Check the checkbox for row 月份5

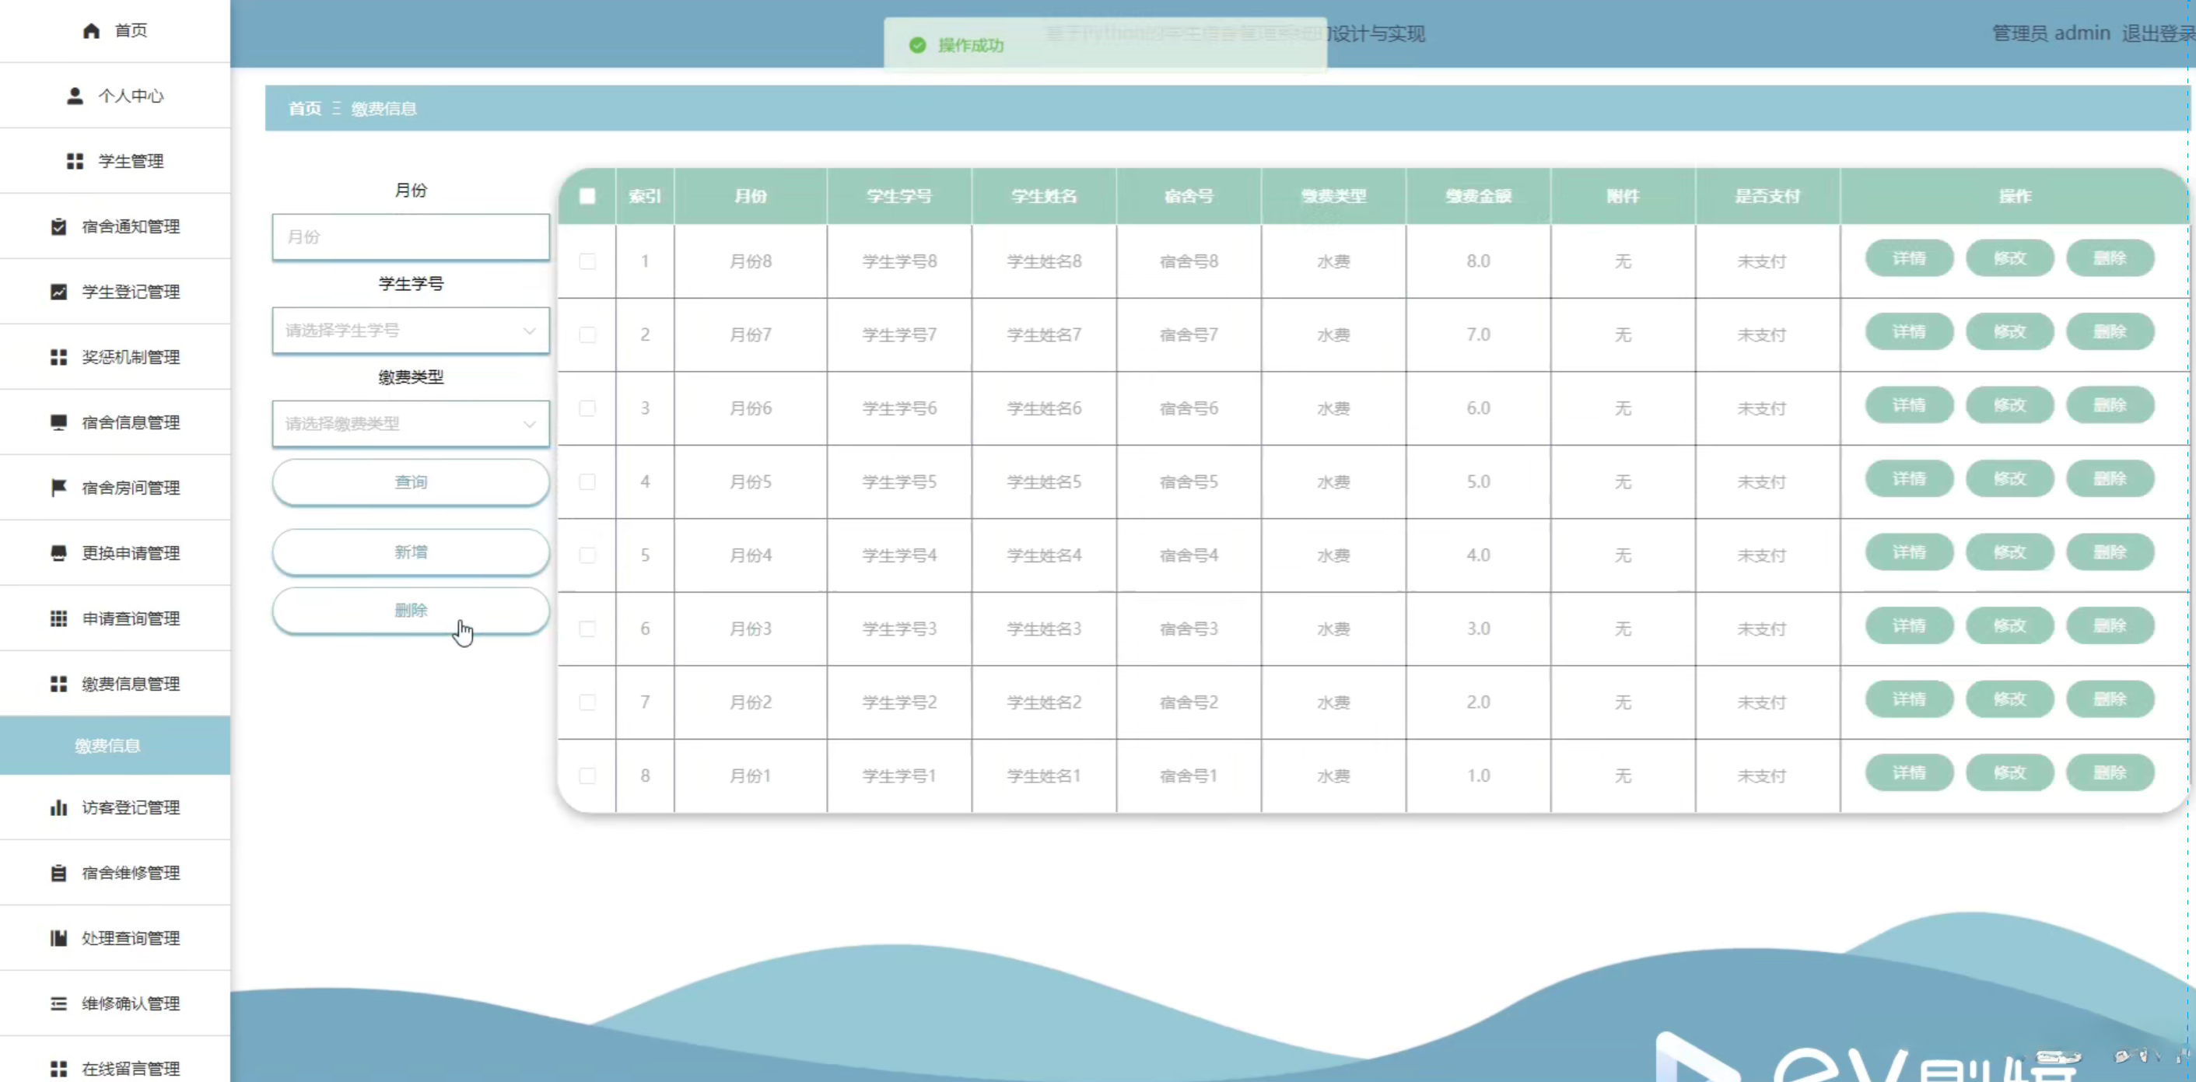tap(587, 481)
